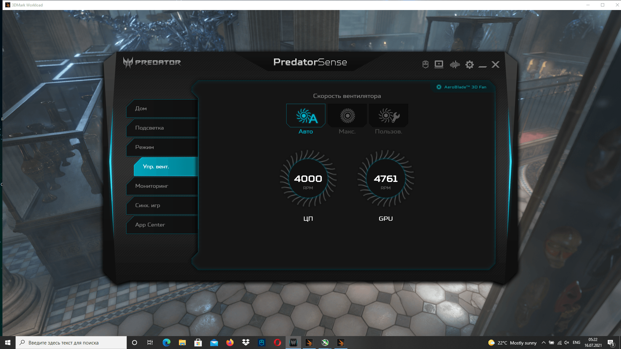This screenshot has height=349, width=621.
Task: Click the GPU fan 4761 RPM gauge
Action: (x=386, y=179)
